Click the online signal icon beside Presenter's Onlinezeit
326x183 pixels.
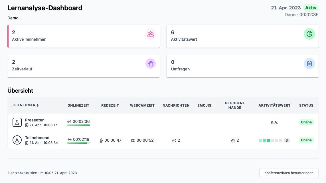tap(69, 121)
